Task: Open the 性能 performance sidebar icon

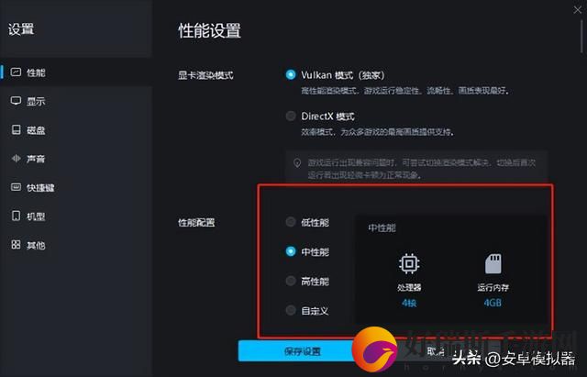Action: pyautogui.click(x=16, y=72)
